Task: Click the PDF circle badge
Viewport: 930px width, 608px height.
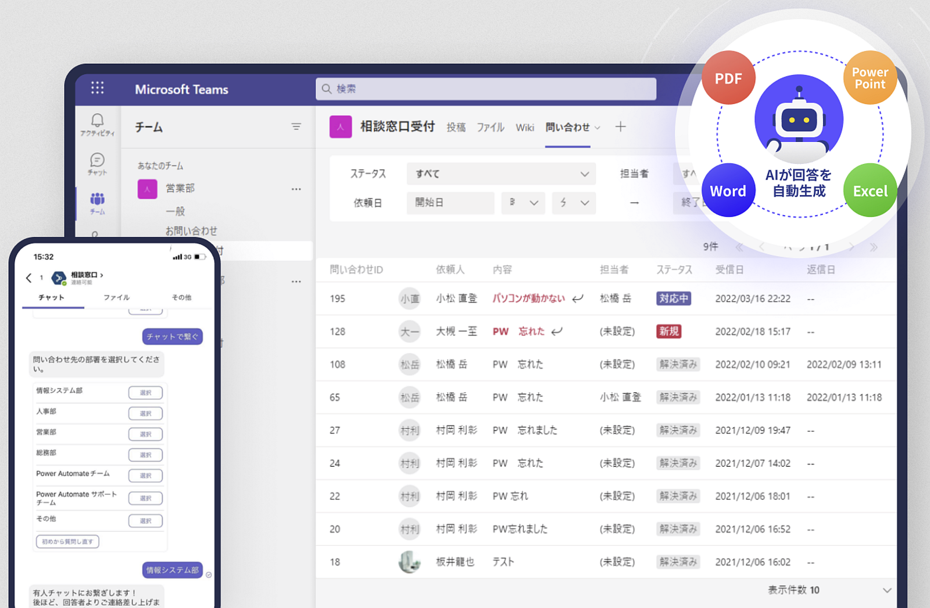Action: click(728, 78)
